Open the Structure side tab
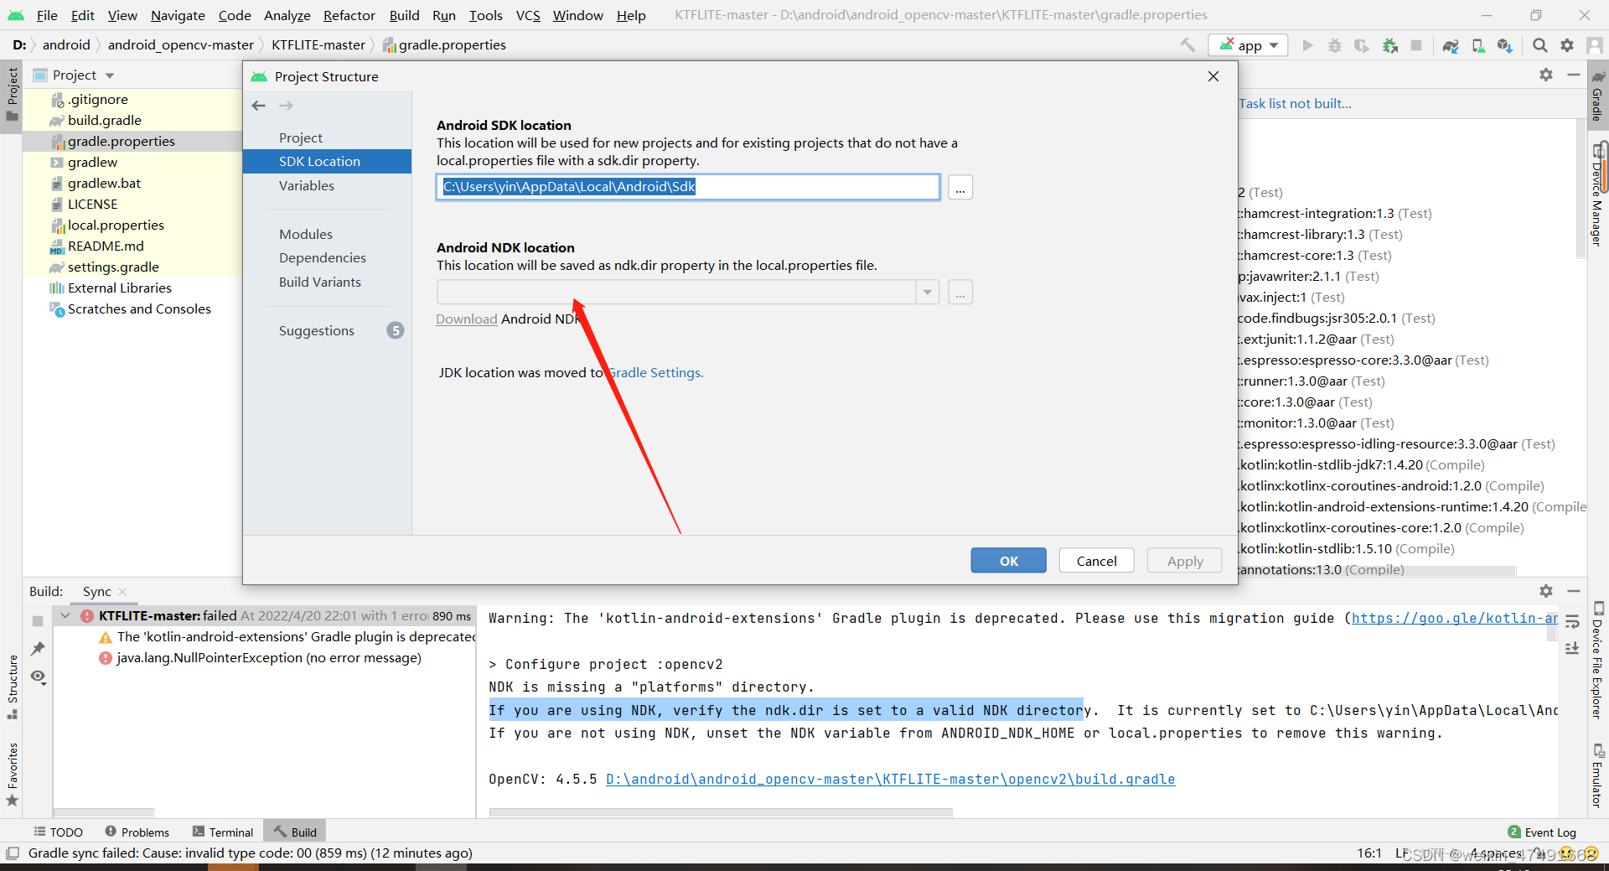 coord(12,687)
